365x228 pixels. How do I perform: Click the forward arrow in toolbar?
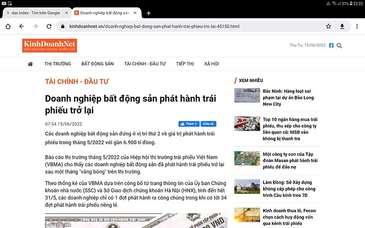[x=35, y=26]
